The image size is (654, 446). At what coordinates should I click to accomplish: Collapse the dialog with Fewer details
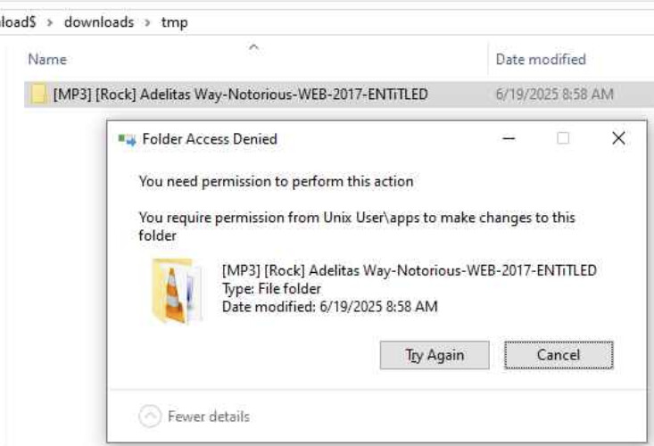tap(194, 416)
